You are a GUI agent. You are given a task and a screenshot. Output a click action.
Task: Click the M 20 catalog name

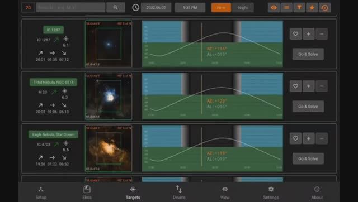(x=43, y=92)
